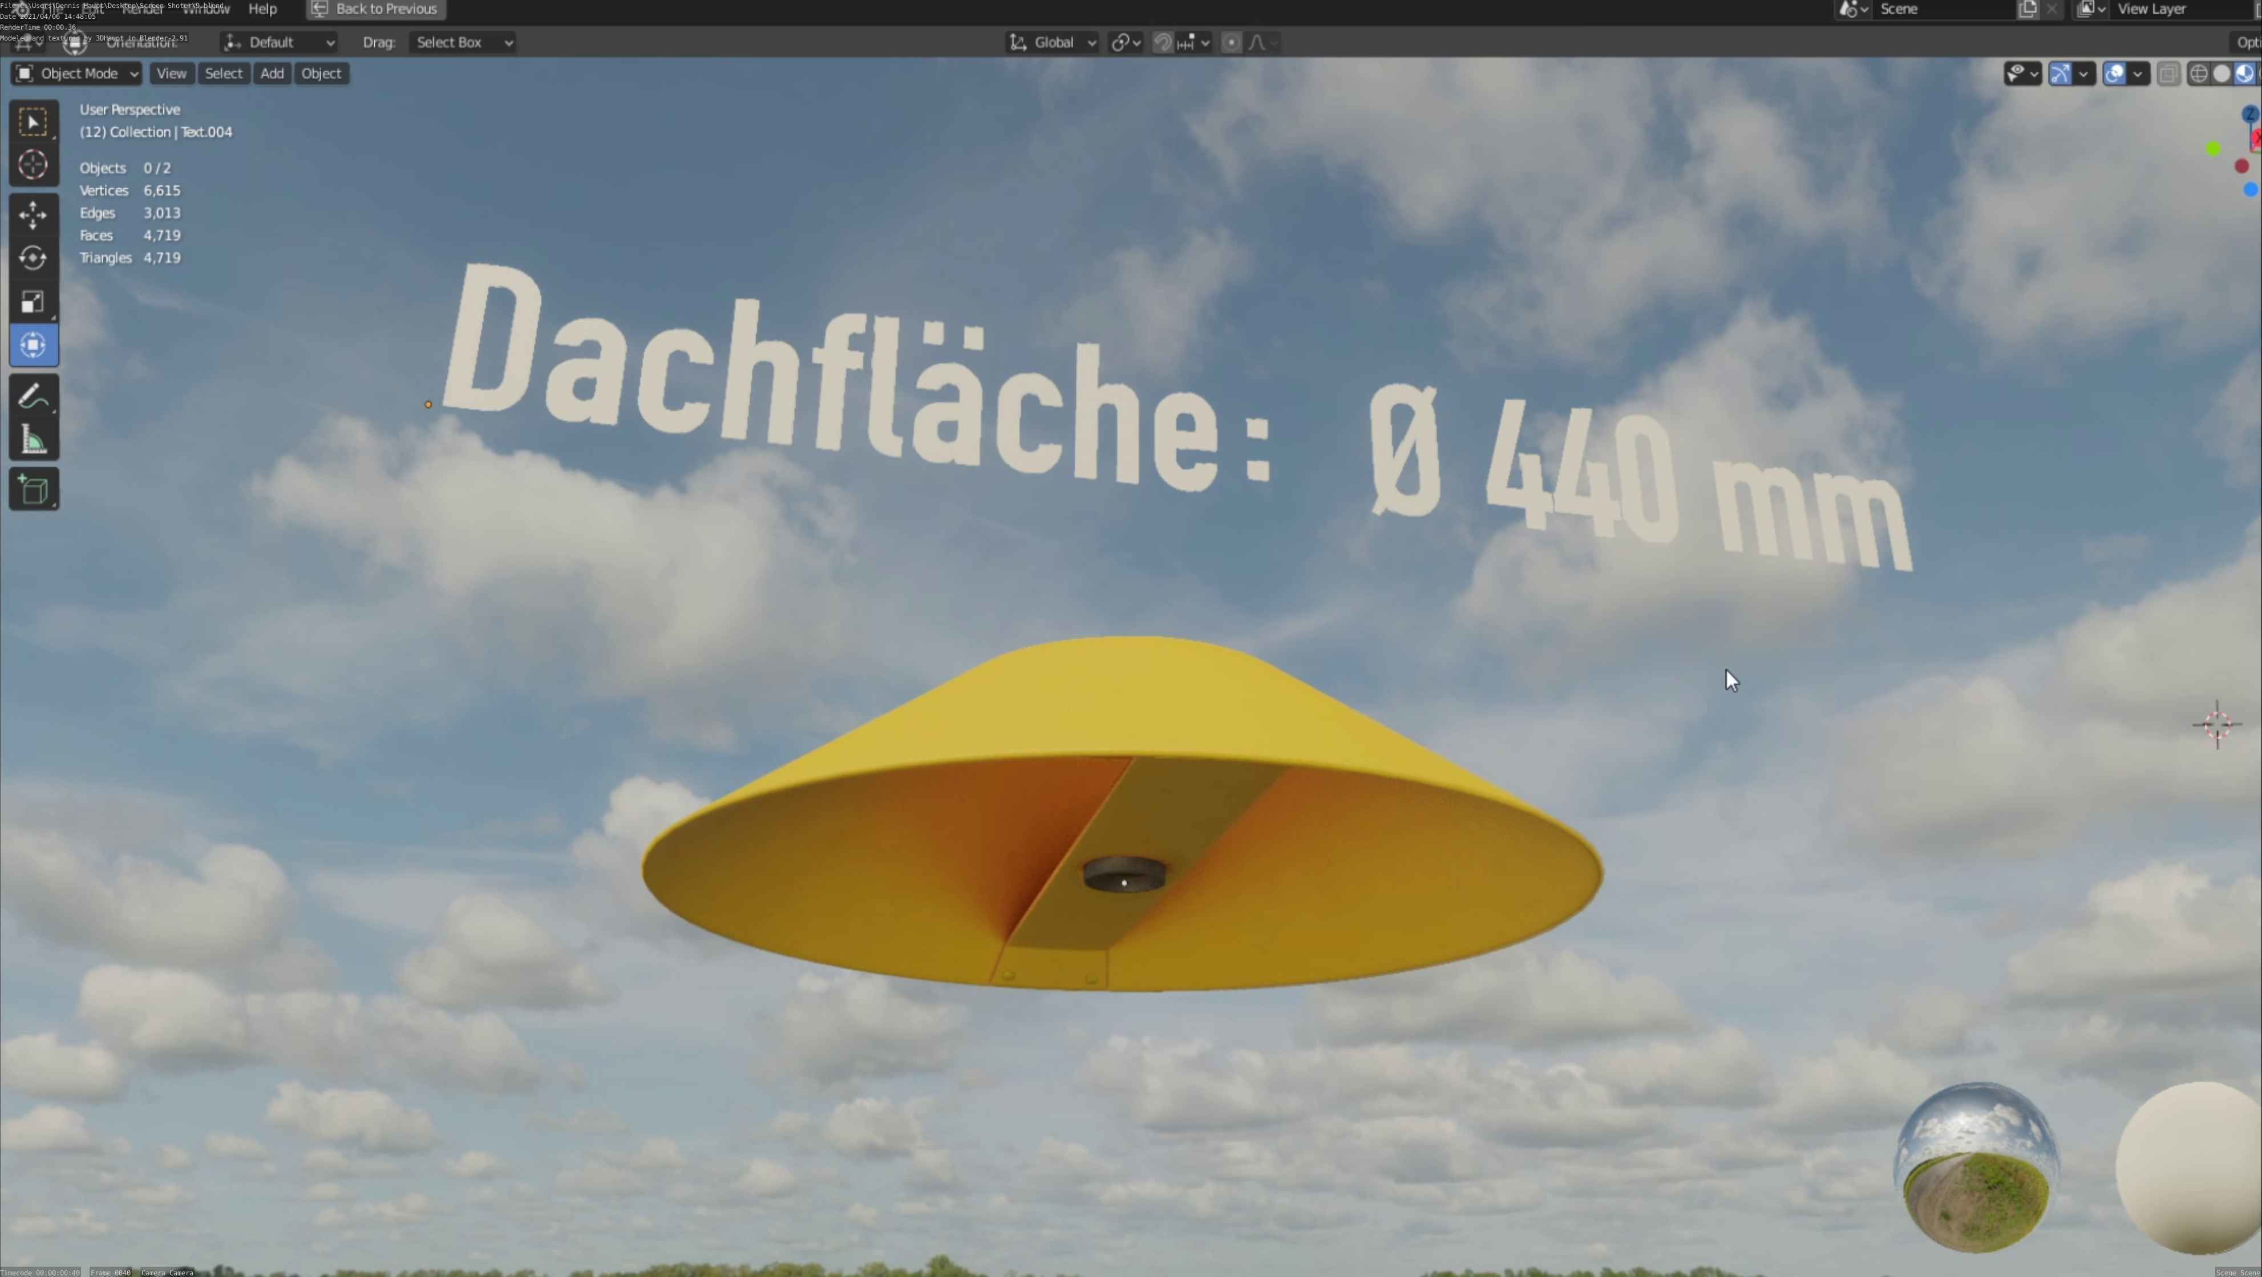Open the Select menu

(223, 74)
